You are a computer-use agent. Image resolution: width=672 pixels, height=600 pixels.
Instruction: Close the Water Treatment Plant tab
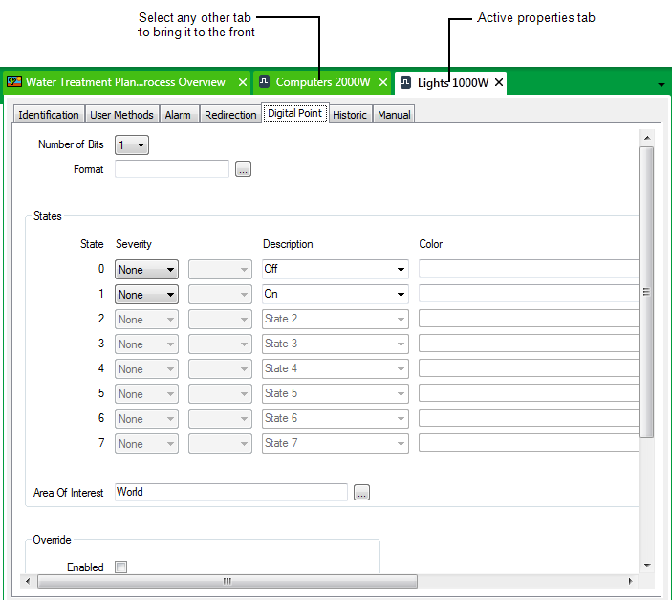click(x=242, y=82)
